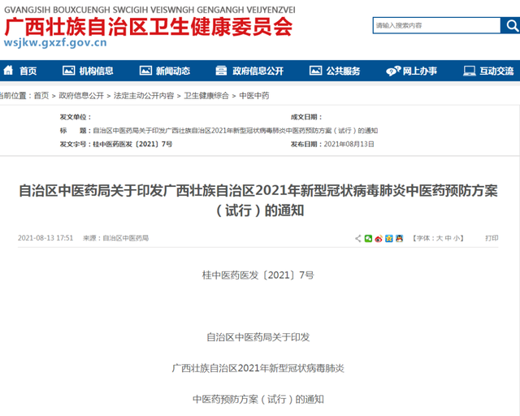
Task: Click 中医中药 breadcrumb link
Action: [254, 96]
